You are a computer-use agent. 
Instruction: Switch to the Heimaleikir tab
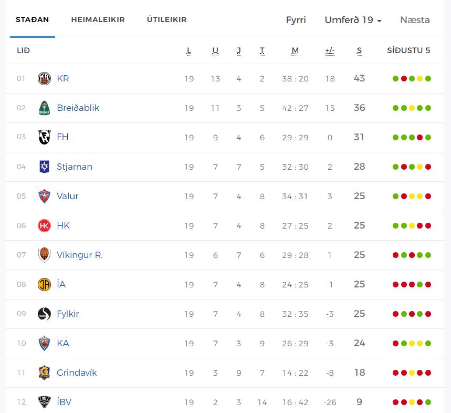click(x=98, y=19)
